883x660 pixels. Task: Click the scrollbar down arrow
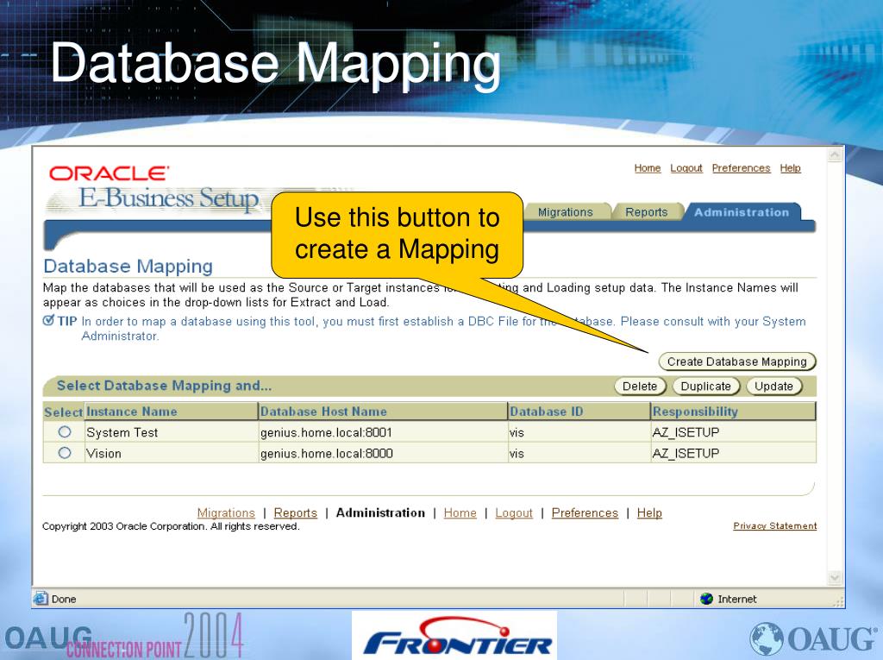[835, 578]
